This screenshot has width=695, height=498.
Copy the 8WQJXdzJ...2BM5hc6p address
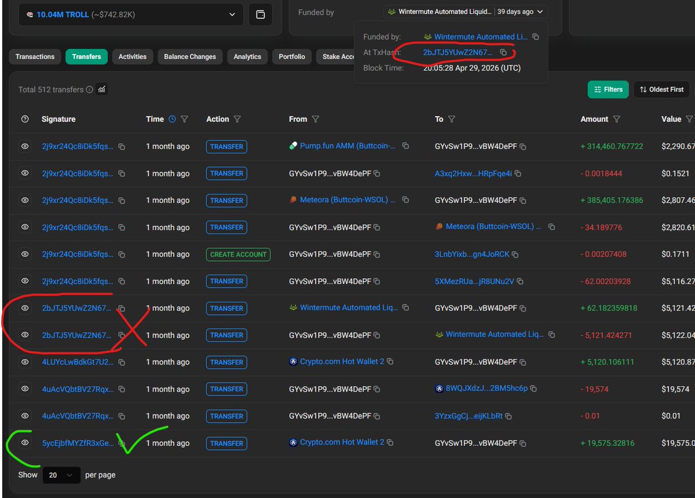click(x=533, y=389)
